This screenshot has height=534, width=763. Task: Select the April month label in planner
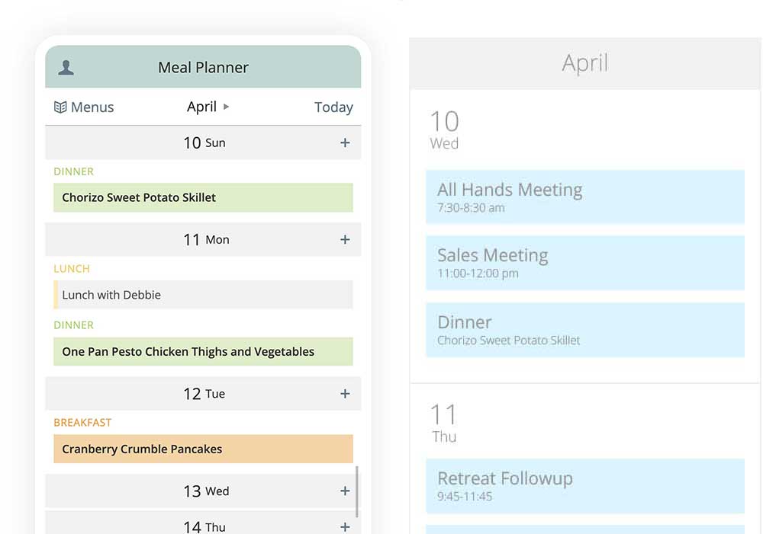click(x=201, y=107)
